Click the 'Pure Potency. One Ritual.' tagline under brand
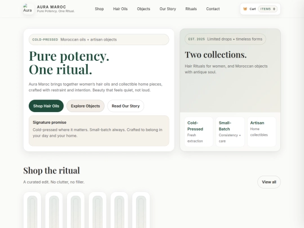The image size is (304, 228). point(56,11)
